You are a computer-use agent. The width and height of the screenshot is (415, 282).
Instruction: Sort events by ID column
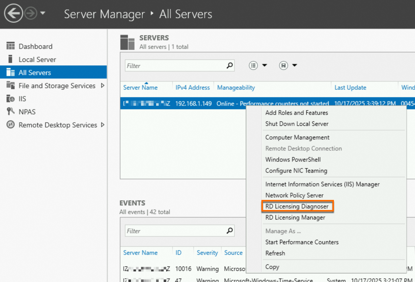coord(178,253)
